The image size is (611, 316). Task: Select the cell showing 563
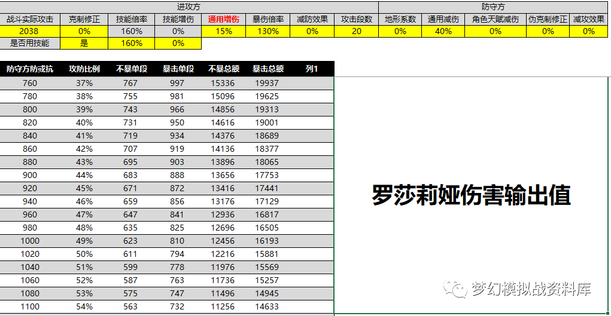coord(130,307)
